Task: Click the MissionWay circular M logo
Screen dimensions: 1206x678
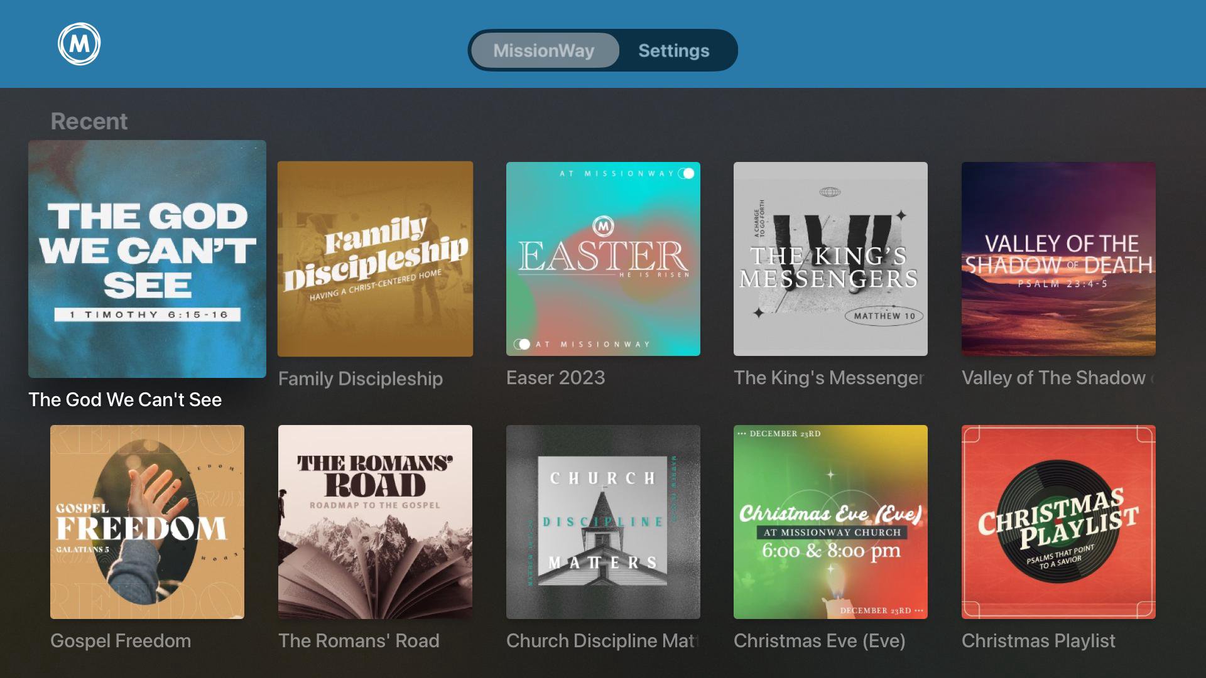Action: [x=79, y=44]
